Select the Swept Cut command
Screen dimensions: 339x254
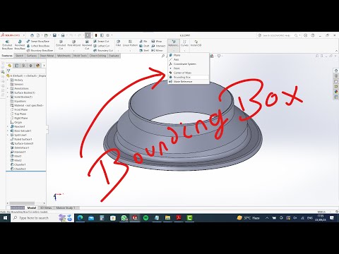pos(101,41)
